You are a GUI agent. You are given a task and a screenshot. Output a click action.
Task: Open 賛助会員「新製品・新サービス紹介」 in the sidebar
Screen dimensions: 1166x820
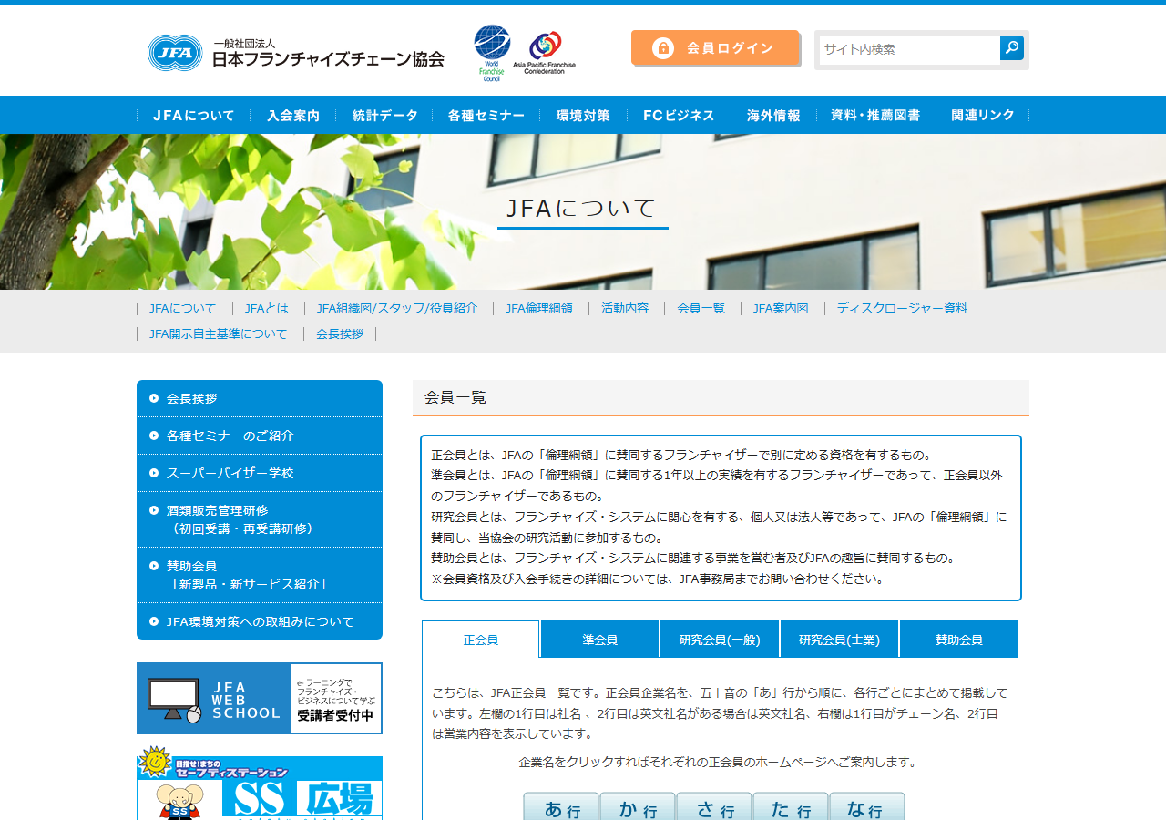[260, 575]
